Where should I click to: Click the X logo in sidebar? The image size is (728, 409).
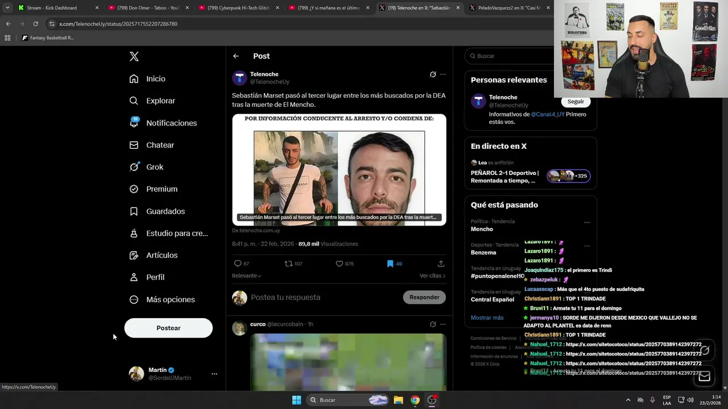pos(134,56)
